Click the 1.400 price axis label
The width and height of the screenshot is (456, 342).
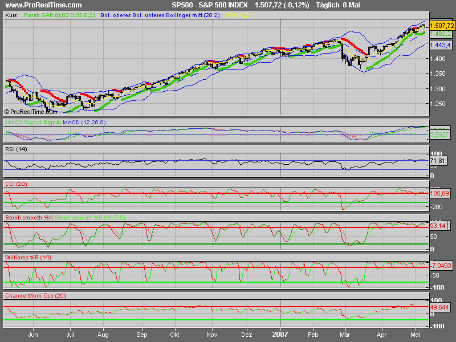click(x=439, y=59)
